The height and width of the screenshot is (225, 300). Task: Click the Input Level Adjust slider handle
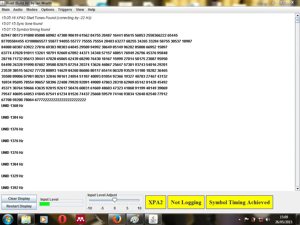(x=115, y=200)
